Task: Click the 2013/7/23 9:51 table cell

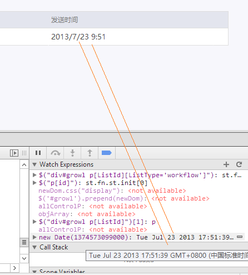Action: (78, 37)
